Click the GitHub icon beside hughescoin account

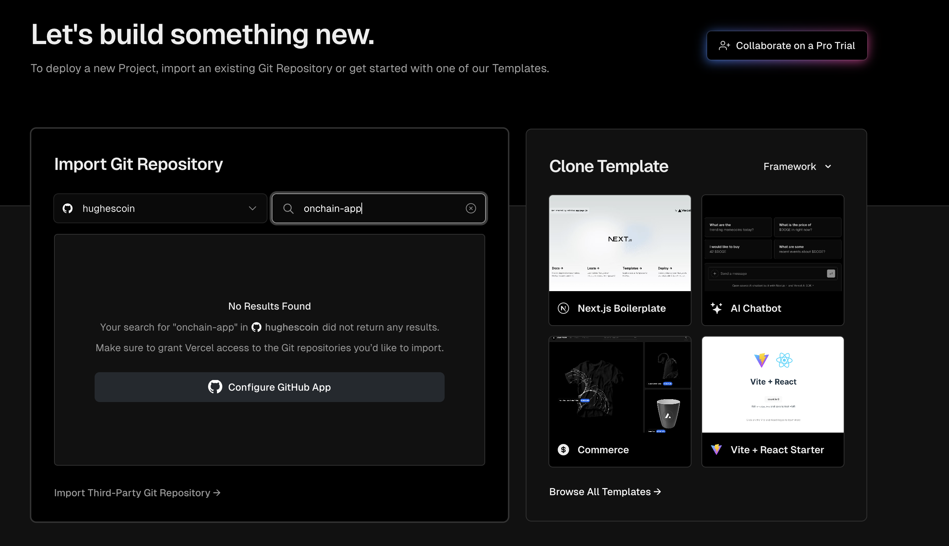tap(68, 208)
